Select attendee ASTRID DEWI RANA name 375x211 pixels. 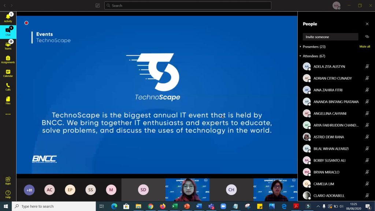click(328, 137)
